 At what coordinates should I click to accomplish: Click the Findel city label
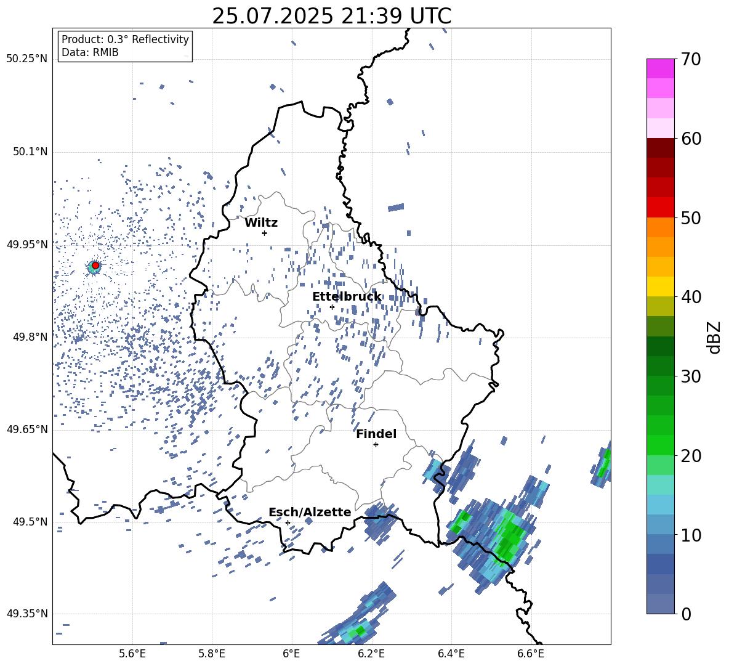tap(376, 434)
